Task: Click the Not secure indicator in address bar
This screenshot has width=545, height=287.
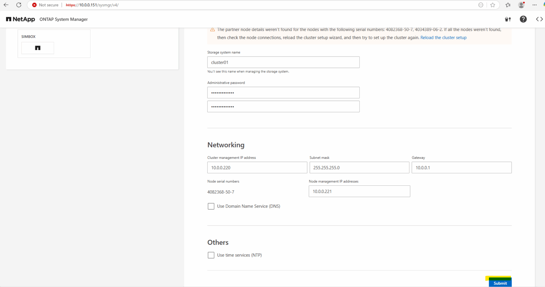Action: coord(45,5)
